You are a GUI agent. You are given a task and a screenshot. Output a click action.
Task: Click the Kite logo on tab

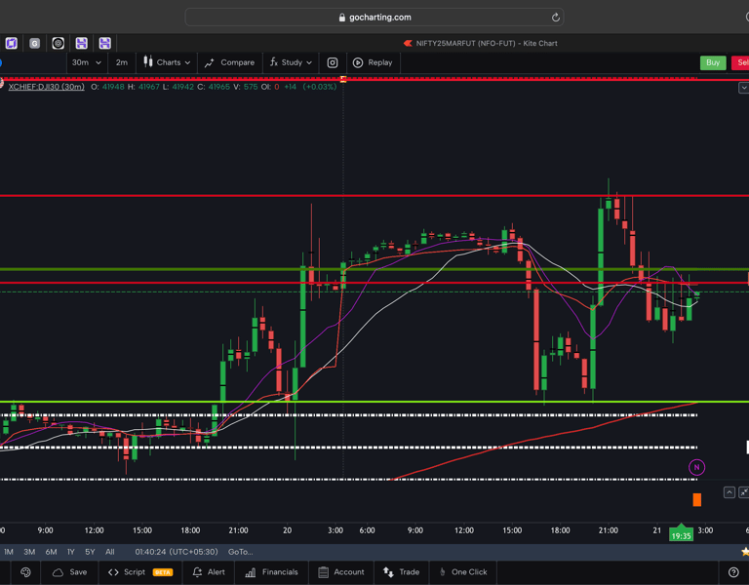(408, 44)
